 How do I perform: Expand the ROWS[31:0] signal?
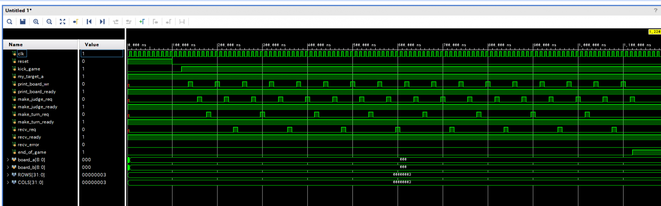coord(9,175)
